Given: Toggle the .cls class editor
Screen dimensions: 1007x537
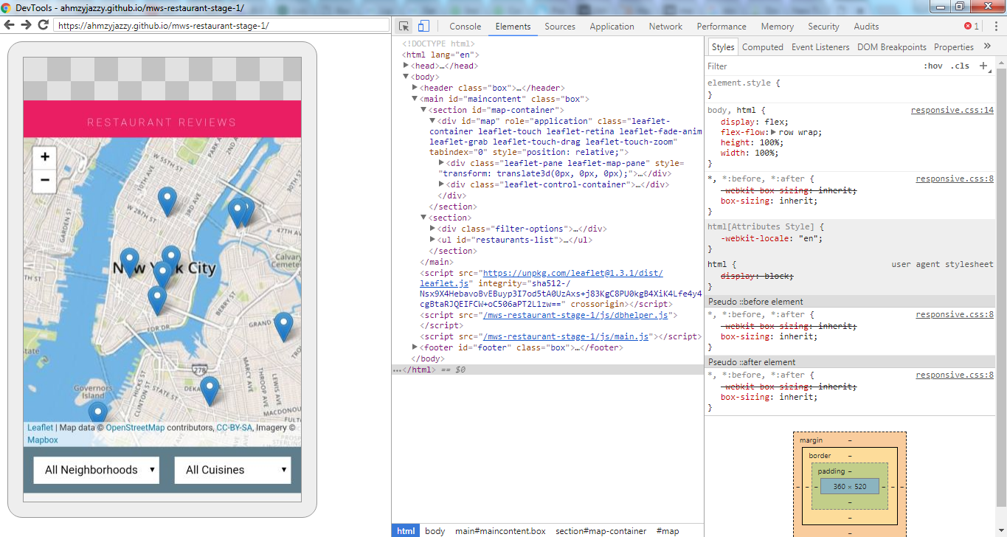Looking at the screenshot, I should click(x=960, y=66).
